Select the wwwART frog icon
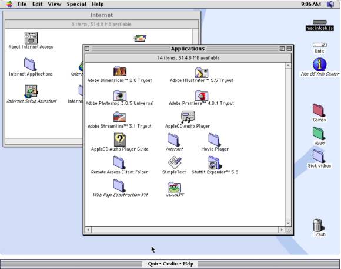 (x=175, y=187)
